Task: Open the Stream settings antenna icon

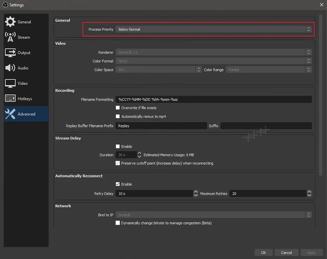Action: click(x=10, y=37)
